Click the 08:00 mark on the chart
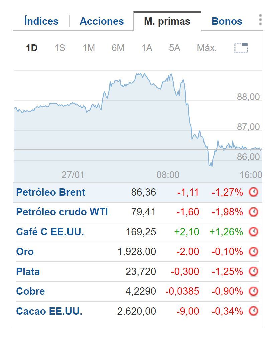272x337 pixels. tap(168, 174)
